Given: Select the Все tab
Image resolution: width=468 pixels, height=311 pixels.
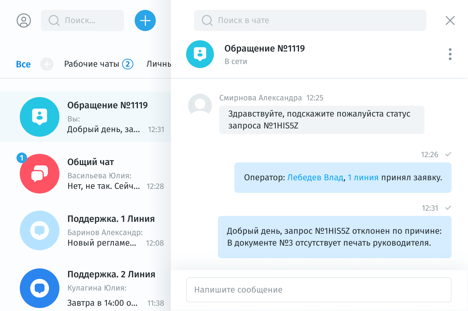Looking at the screenshot, I should click(x=23, y=64).
